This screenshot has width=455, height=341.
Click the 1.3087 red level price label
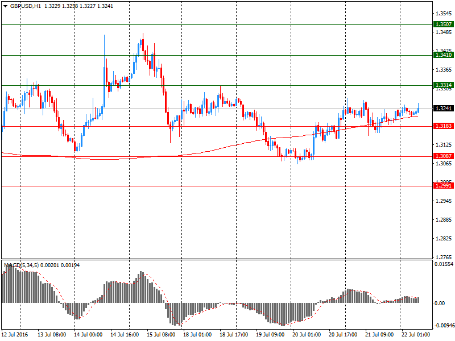tap(444, 156)
